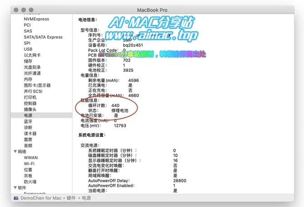Select PCI in the sidebar
This screenshot has height=207, width=304.
(27, 25)
